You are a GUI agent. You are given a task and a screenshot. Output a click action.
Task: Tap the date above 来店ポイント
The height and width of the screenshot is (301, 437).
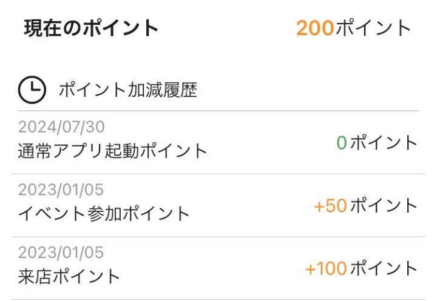[61, 253]
